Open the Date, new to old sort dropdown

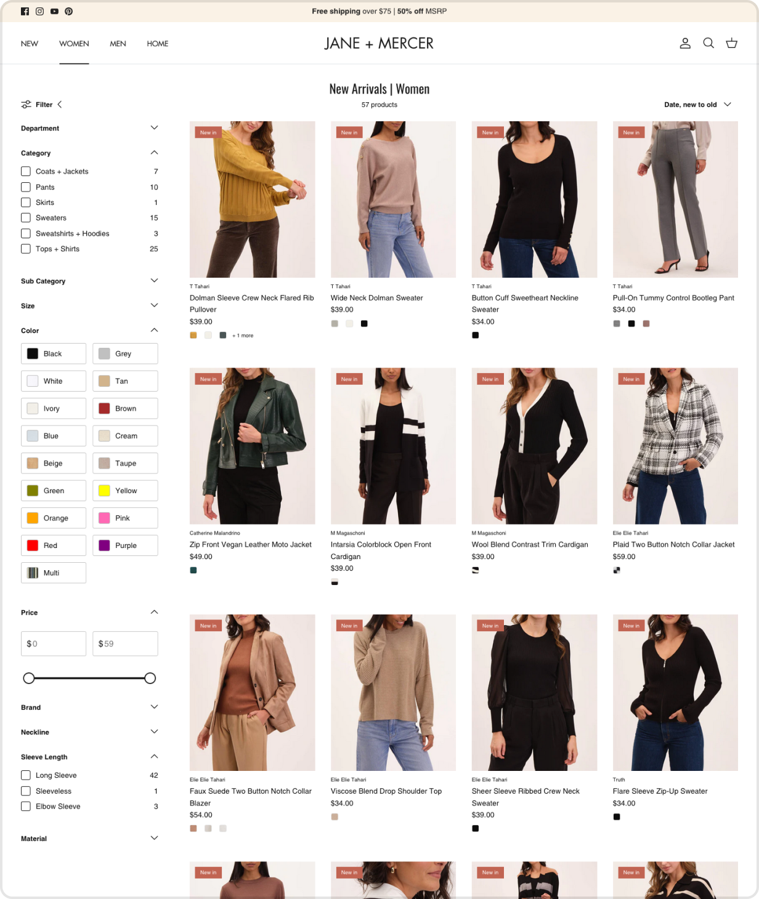697,105
